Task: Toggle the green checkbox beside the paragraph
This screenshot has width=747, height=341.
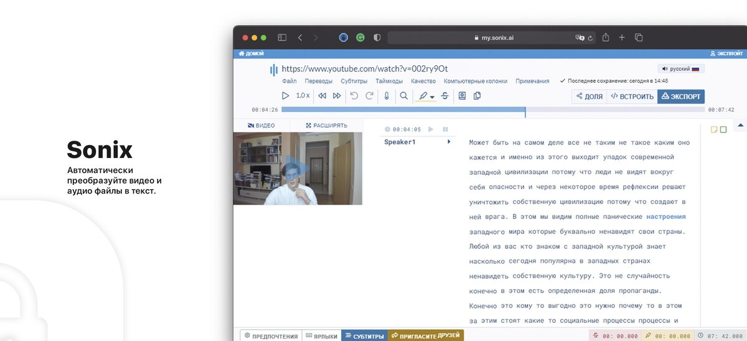Action: click(x=723, y=129)
